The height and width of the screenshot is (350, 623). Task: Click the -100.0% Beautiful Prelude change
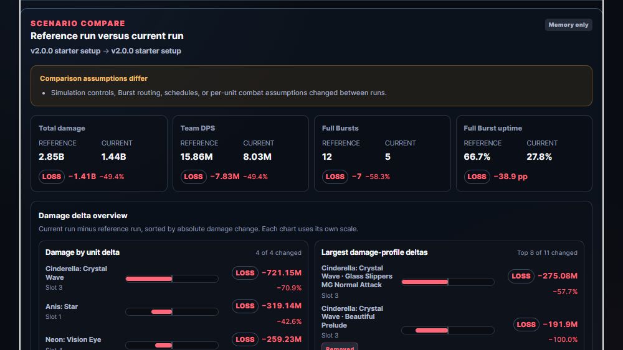pyautogui.click(x=563, y=339)
